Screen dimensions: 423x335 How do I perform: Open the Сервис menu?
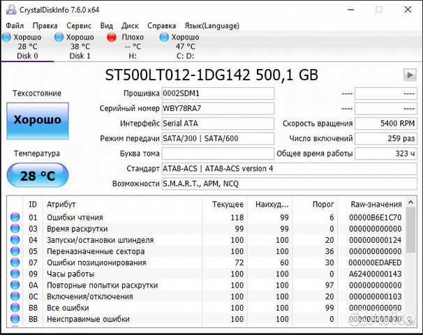[79, 26]
